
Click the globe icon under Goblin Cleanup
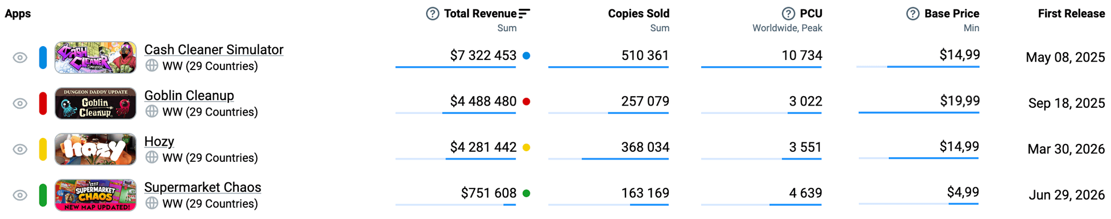tap(152, 112)
